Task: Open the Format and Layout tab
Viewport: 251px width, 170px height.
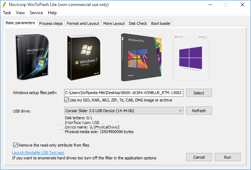Action: pos(83,23)
